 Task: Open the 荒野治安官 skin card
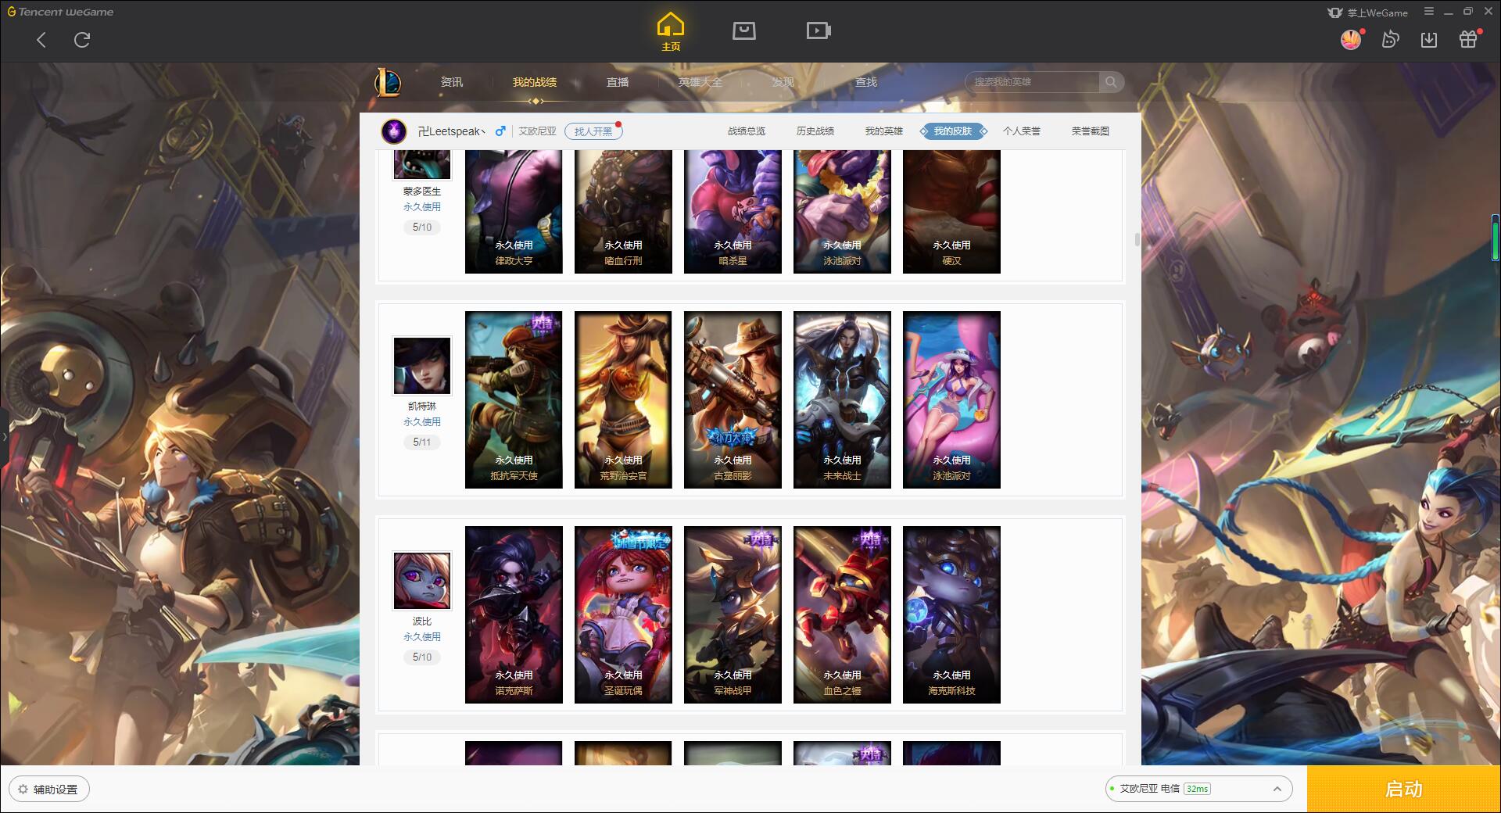pos(623,399)
